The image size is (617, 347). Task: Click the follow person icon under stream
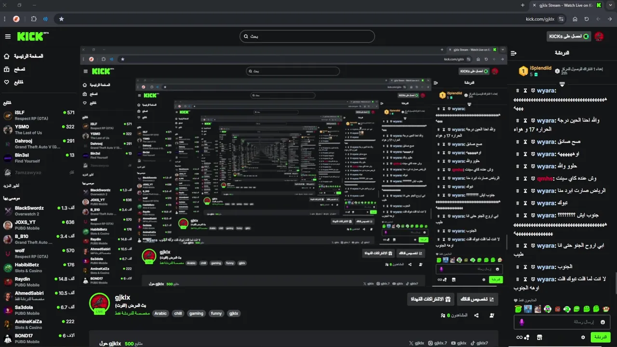(492, 315)
